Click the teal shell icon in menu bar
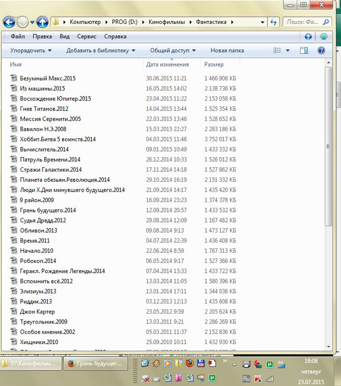Screen dimensions: 341x386 pyautogui.click(x=324, y=37)
